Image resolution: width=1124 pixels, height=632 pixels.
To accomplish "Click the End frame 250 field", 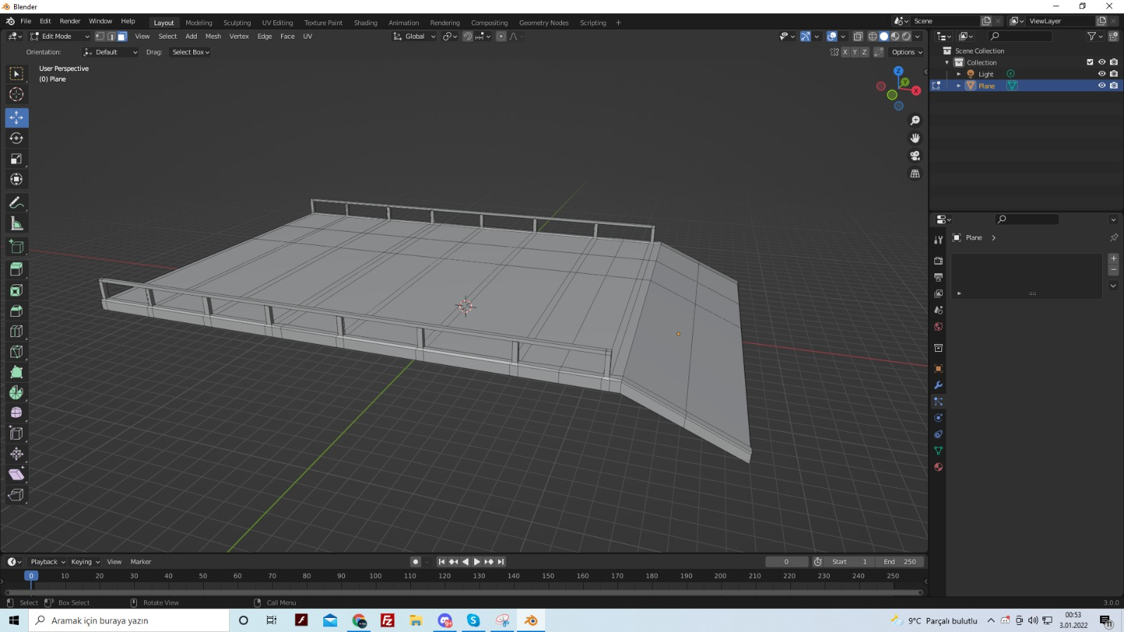I will click(x=899, y=562).
